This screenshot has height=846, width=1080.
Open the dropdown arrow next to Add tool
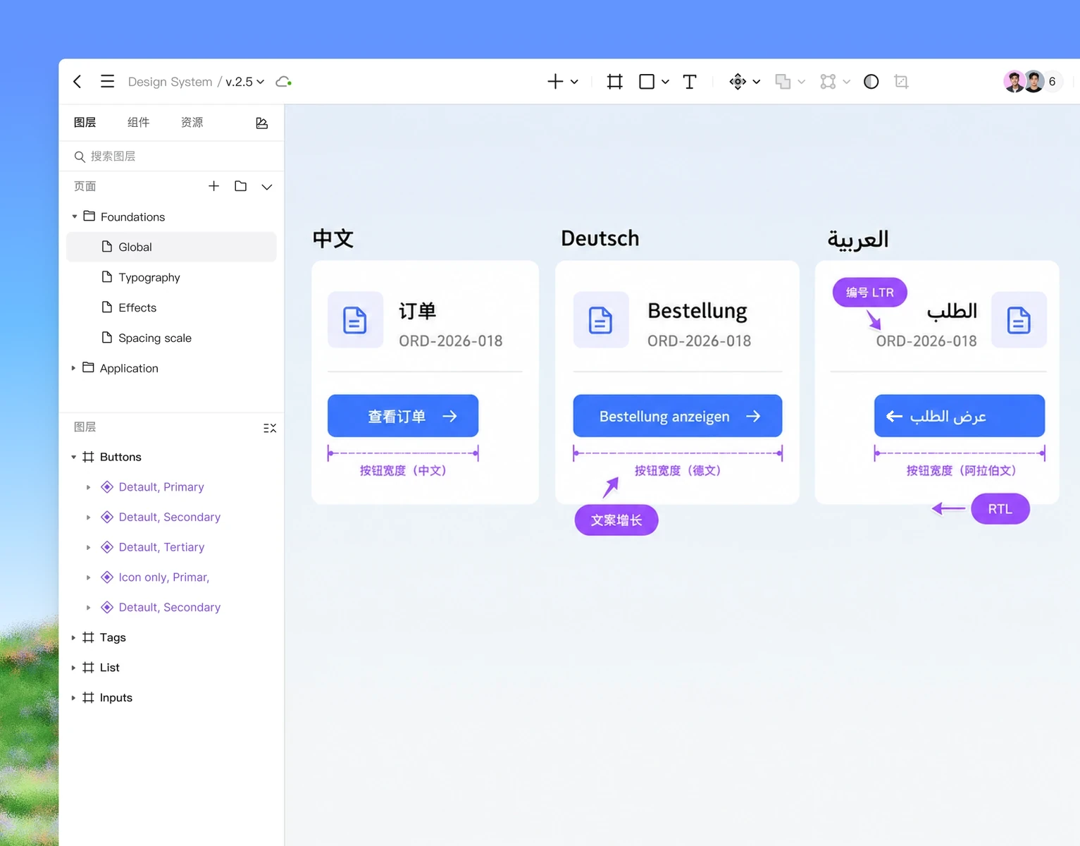pyautogui.click(x=574, y=82)
